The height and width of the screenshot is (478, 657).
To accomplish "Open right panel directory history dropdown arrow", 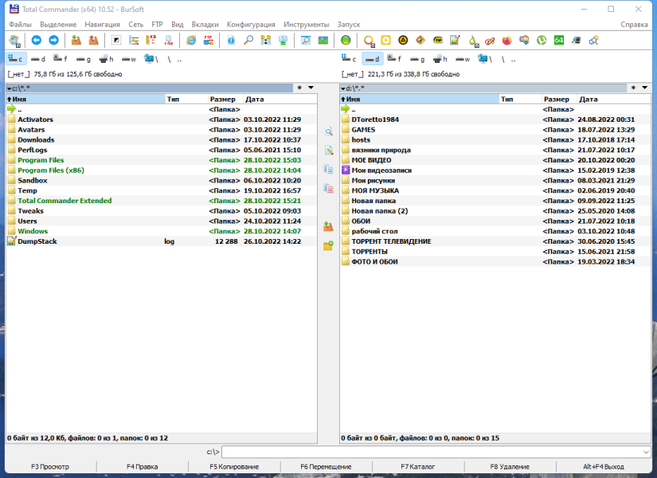I will 644,88.
